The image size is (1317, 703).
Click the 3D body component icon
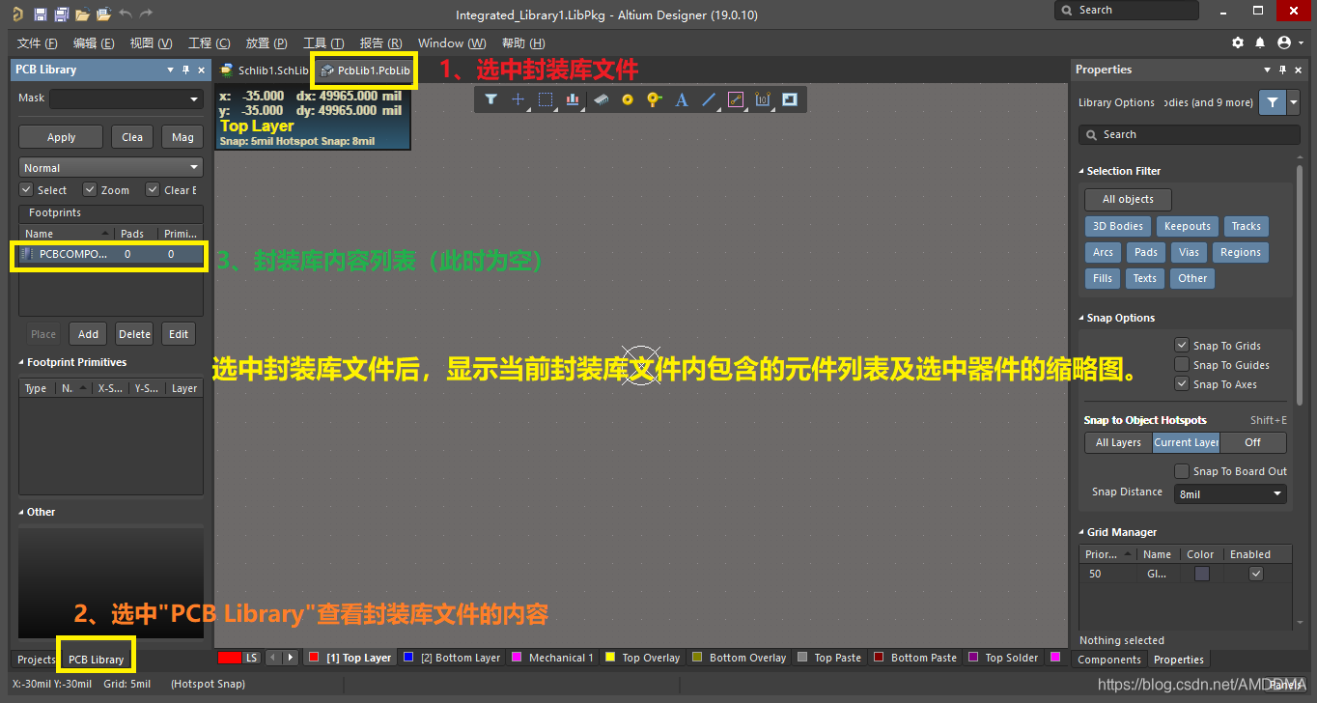(600, 99)
